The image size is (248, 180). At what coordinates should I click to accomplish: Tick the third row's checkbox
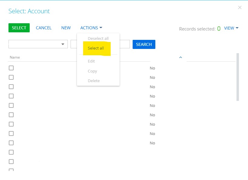11,87
